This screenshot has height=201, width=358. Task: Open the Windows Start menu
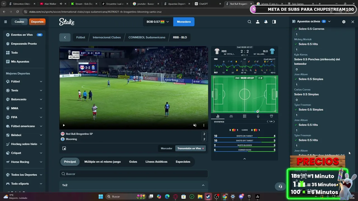[101, 197]
